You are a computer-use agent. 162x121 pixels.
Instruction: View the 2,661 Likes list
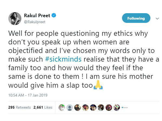pos(43,107)
